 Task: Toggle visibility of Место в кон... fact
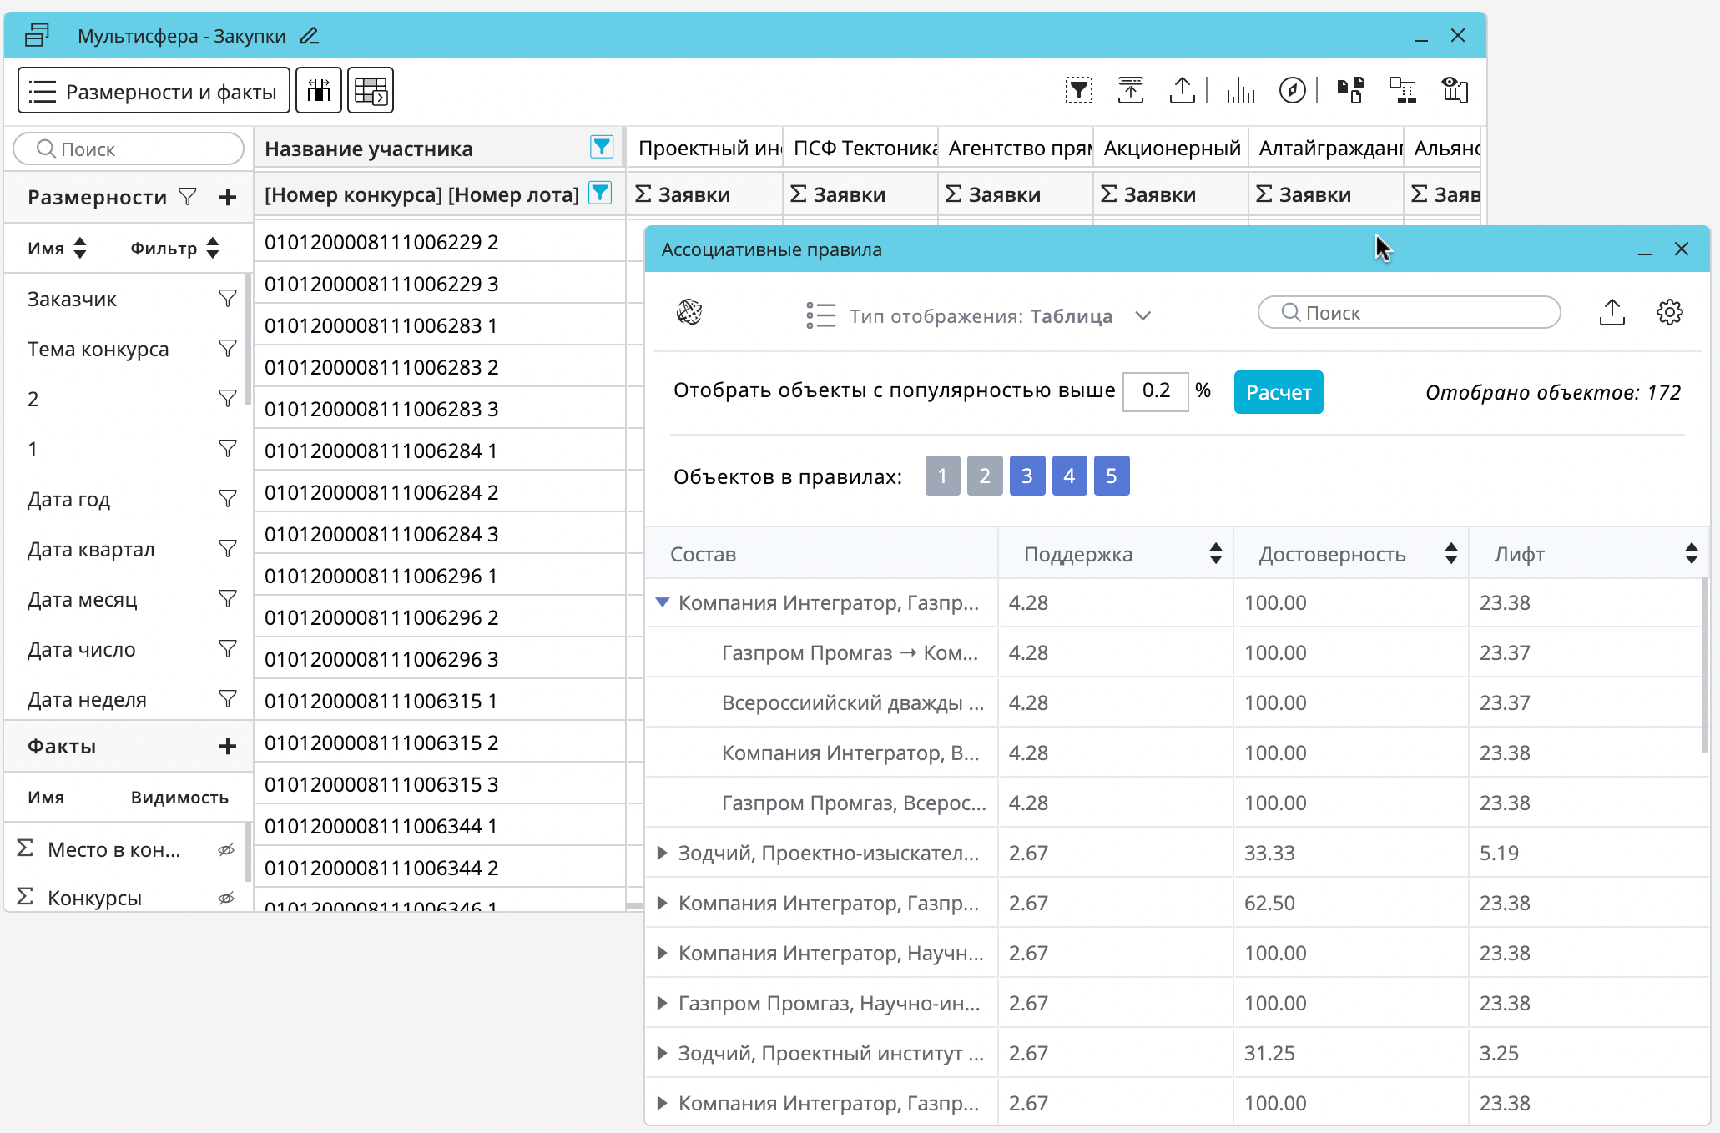pyautogui.click(x=225, y=850)
